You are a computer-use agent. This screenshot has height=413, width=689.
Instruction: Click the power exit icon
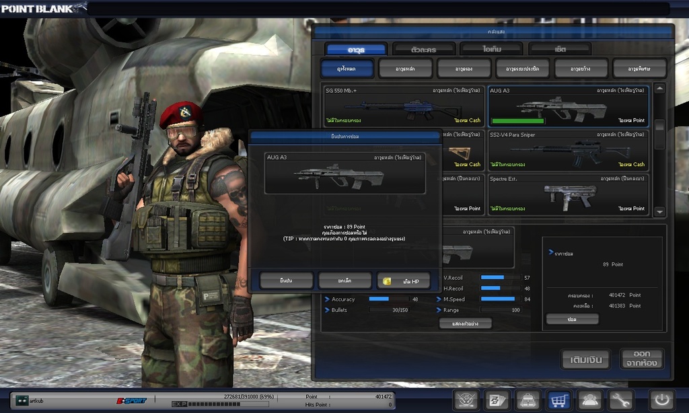pos(661,400)
